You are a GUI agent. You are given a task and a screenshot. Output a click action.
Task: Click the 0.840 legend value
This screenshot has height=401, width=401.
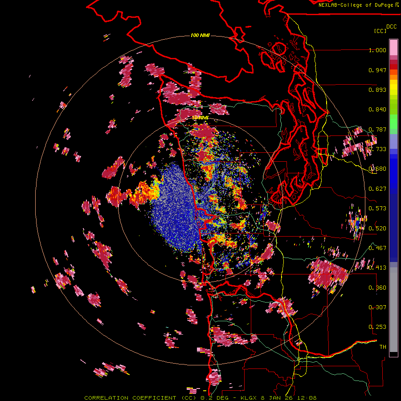[377, 110]
